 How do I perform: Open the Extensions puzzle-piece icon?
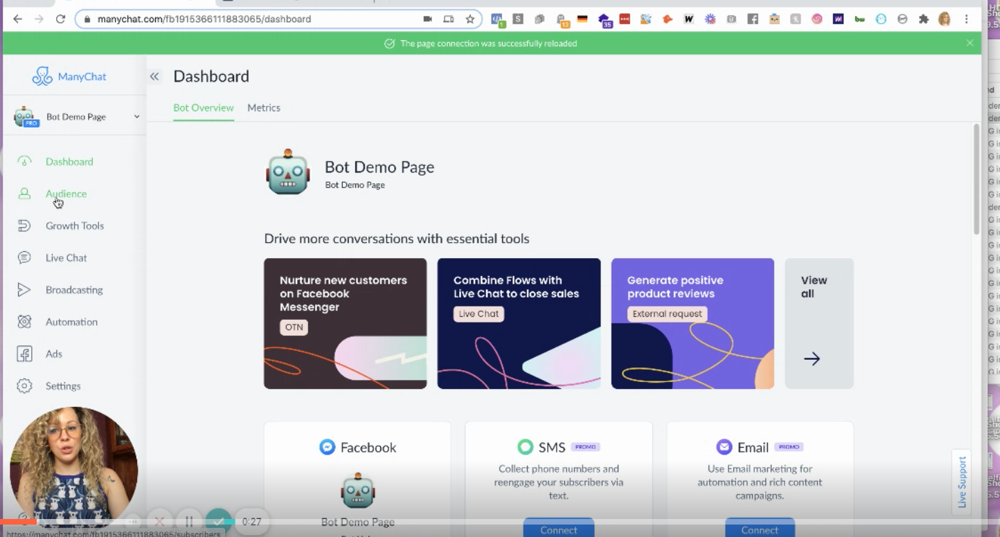[x=923, y=19]
